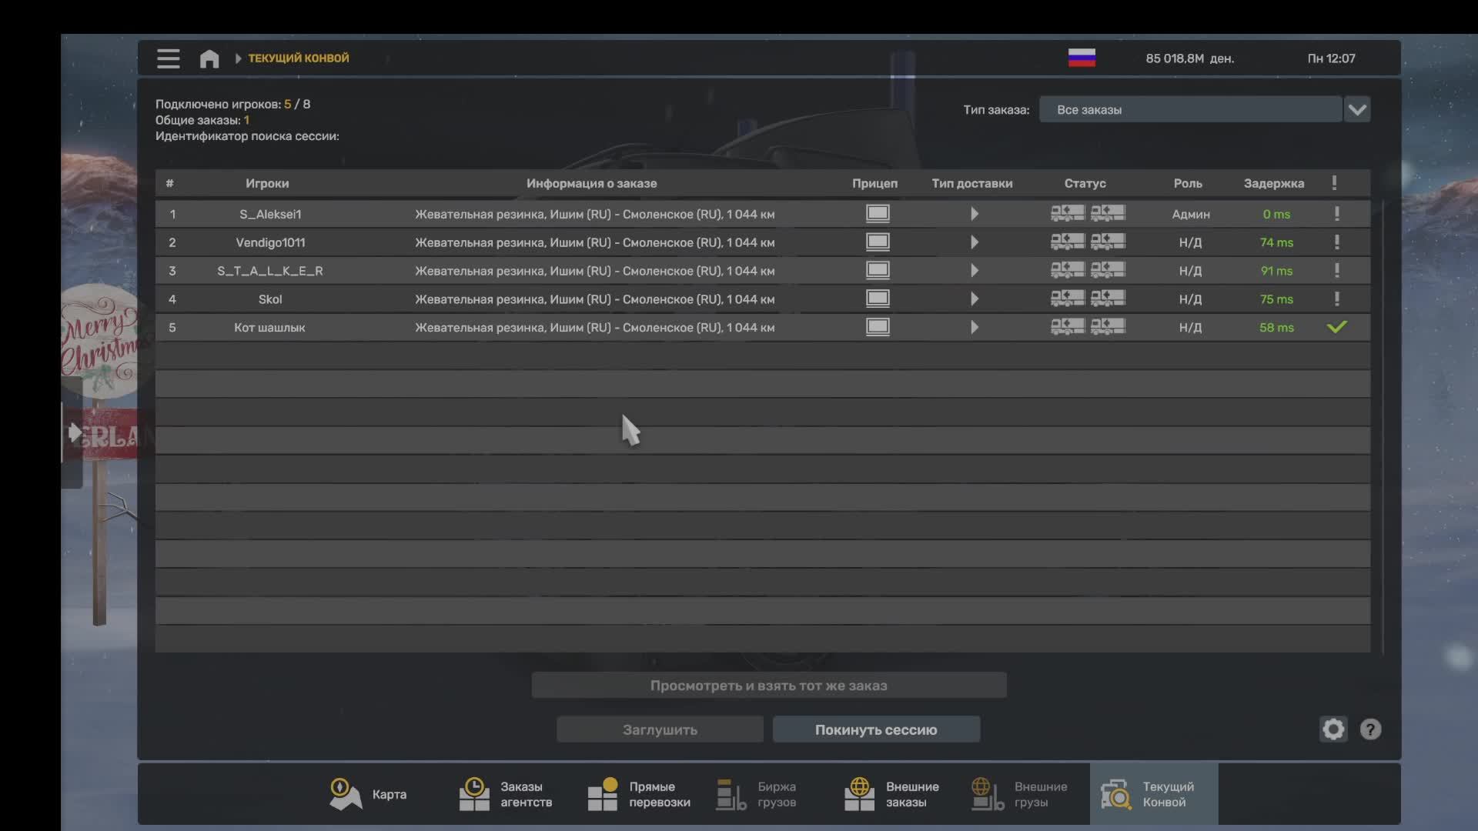Image resolution: width=1478 pixels, height=831 pixels.
Task: Select the Внешние грузы tab
Action: coord(1019,794)
